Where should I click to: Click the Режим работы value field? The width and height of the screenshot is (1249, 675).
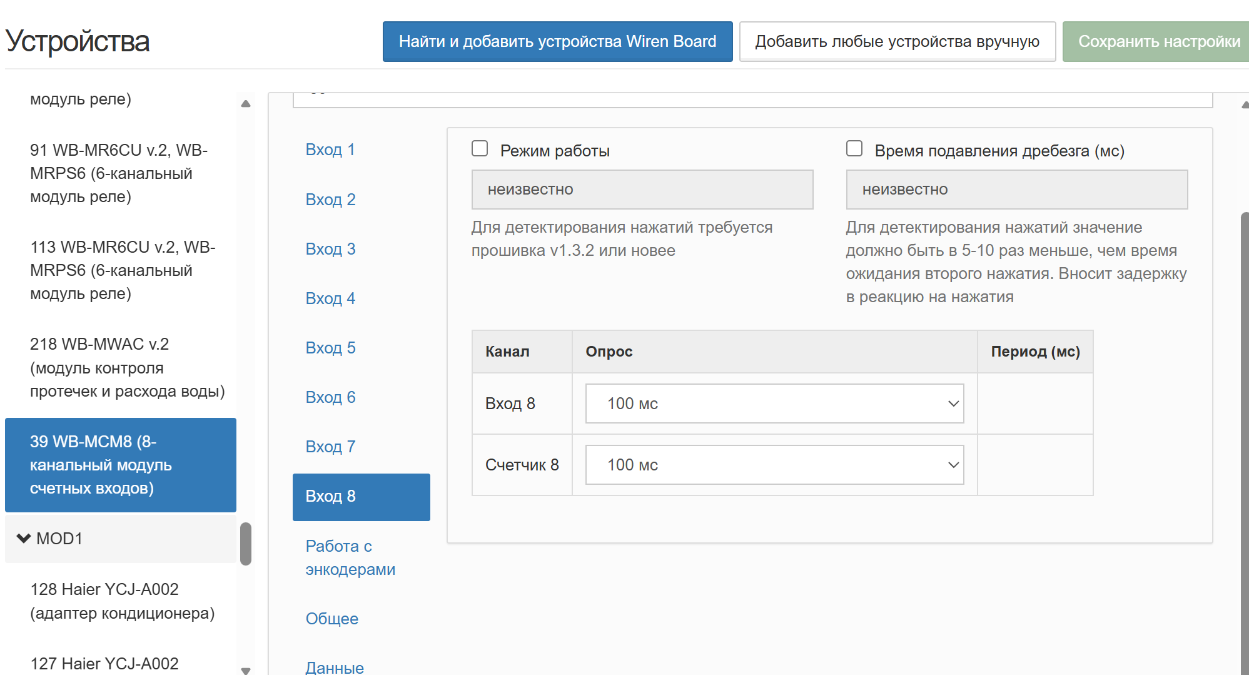tap(642, 190)
